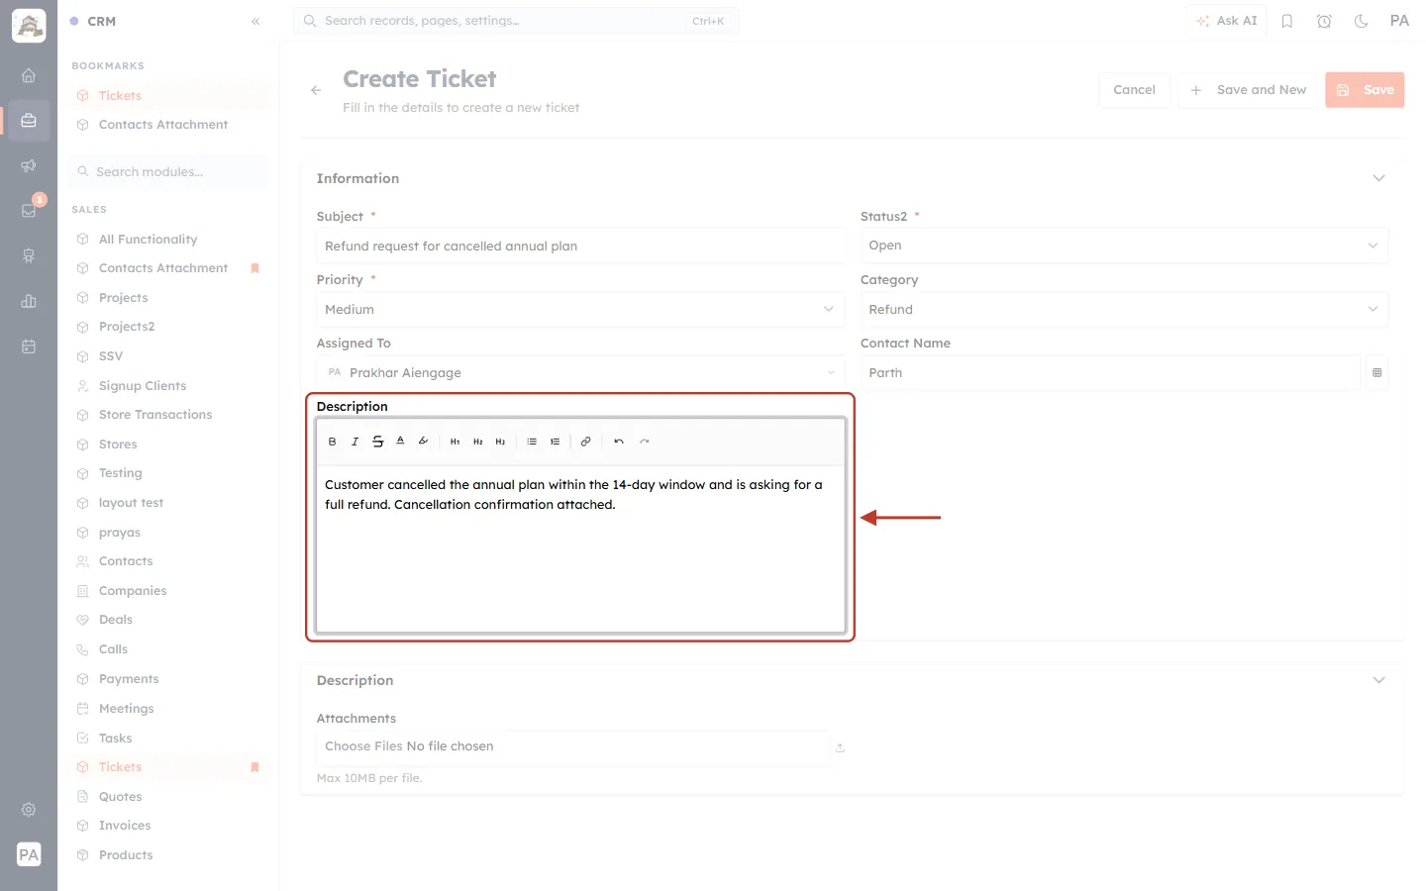Click into the Subject field

click(580, 247)
